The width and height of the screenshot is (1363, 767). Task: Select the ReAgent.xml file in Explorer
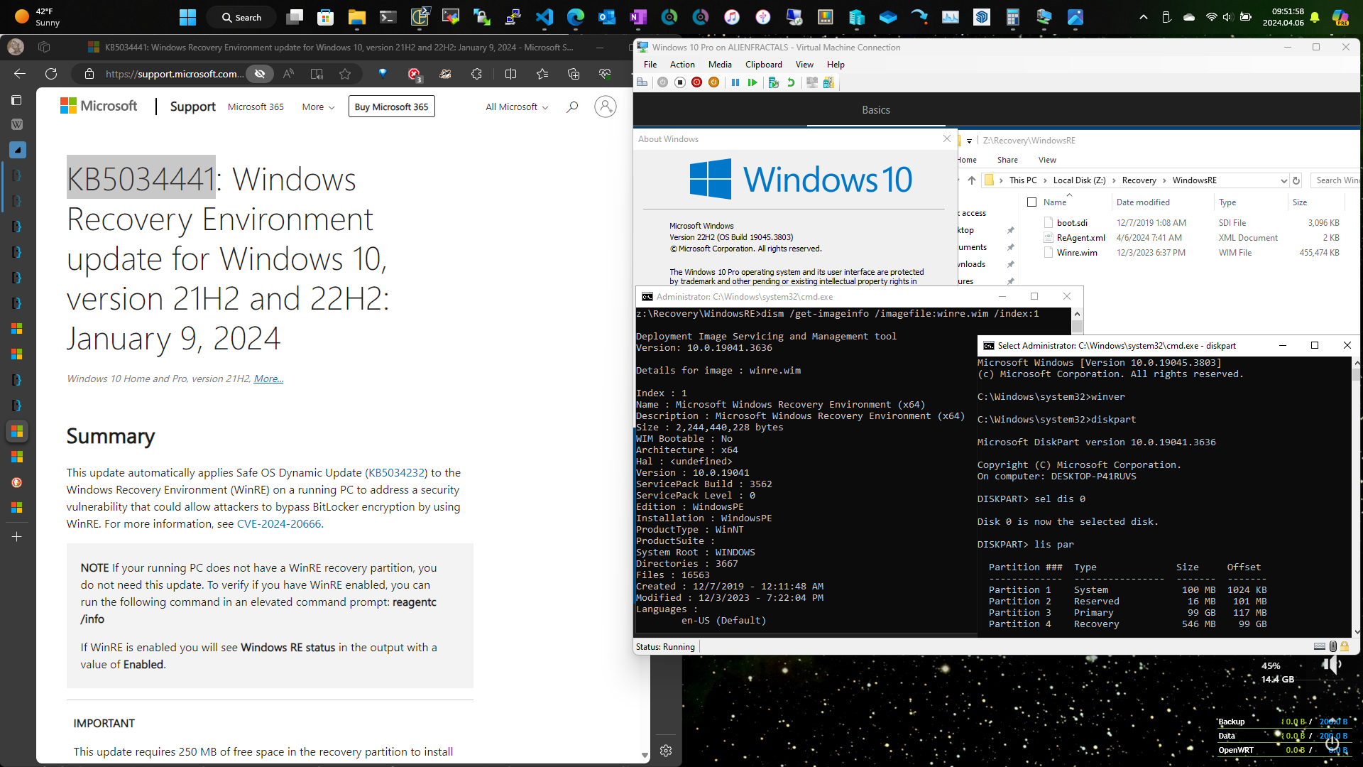[1080, 238]
